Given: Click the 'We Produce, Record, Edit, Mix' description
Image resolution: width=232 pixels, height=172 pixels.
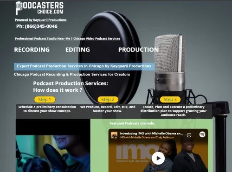Looking at the screenshot, I should pyautogui.click(x=108, y=109).
